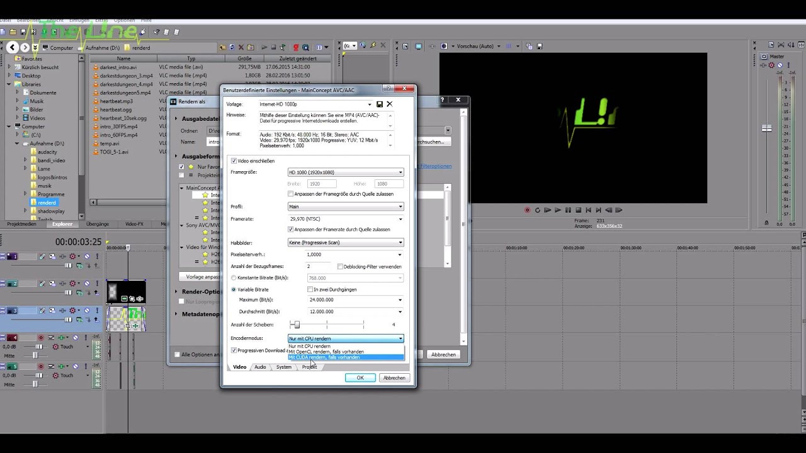Toggle Anpassen der Framerate durch Quelle zulassen
The height and width of the screenshot is (453, 806).
tap(290, 230)
